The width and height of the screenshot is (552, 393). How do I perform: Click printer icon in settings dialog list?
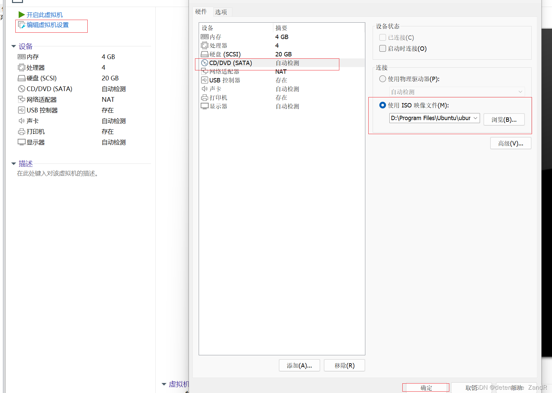(x=205, y=97)
